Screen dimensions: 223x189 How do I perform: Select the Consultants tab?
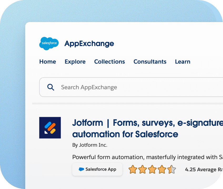(x=150, y=61)
